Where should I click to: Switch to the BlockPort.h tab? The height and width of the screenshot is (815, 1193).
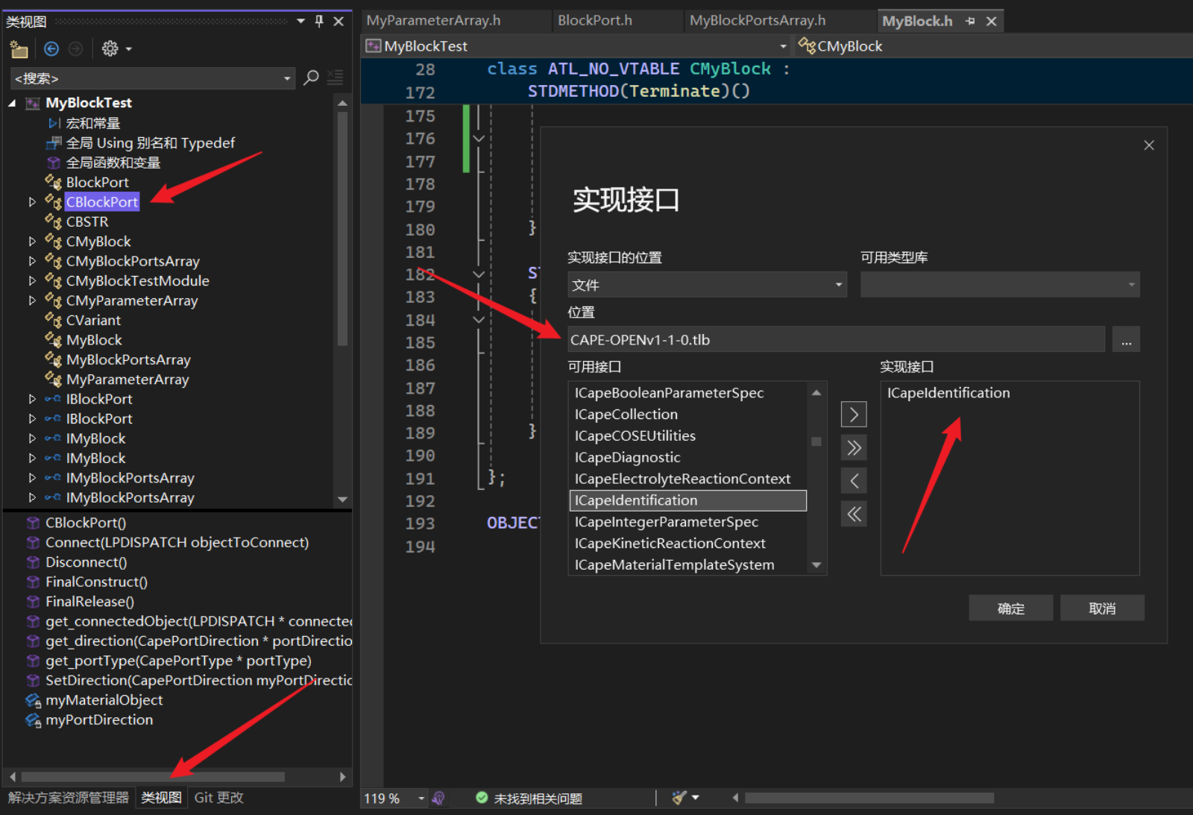click(595, 21)
